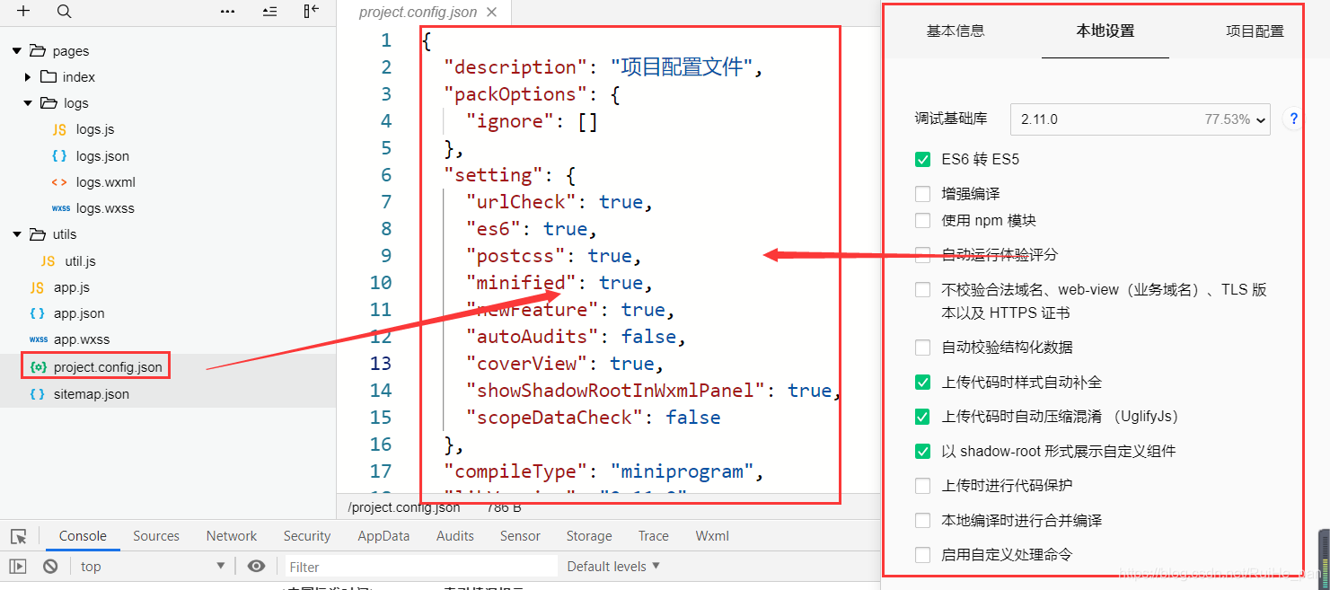Image resolution: width=1330 pixels, height=590 pixels.
Task: Switch to the 基本信息 tab
Action: click(956, 31)
